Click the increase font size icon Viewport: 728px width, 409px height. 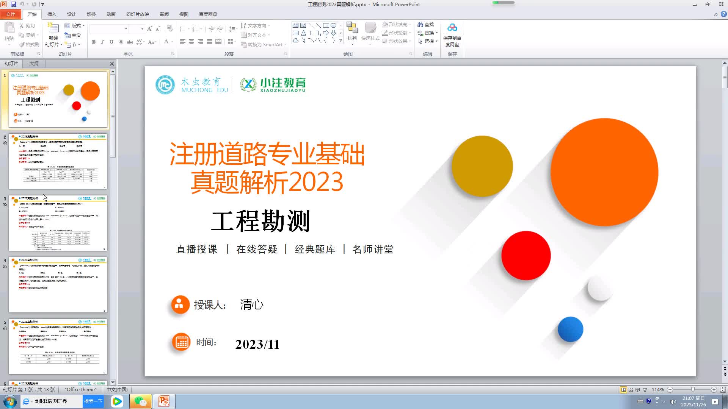(149, 29)
